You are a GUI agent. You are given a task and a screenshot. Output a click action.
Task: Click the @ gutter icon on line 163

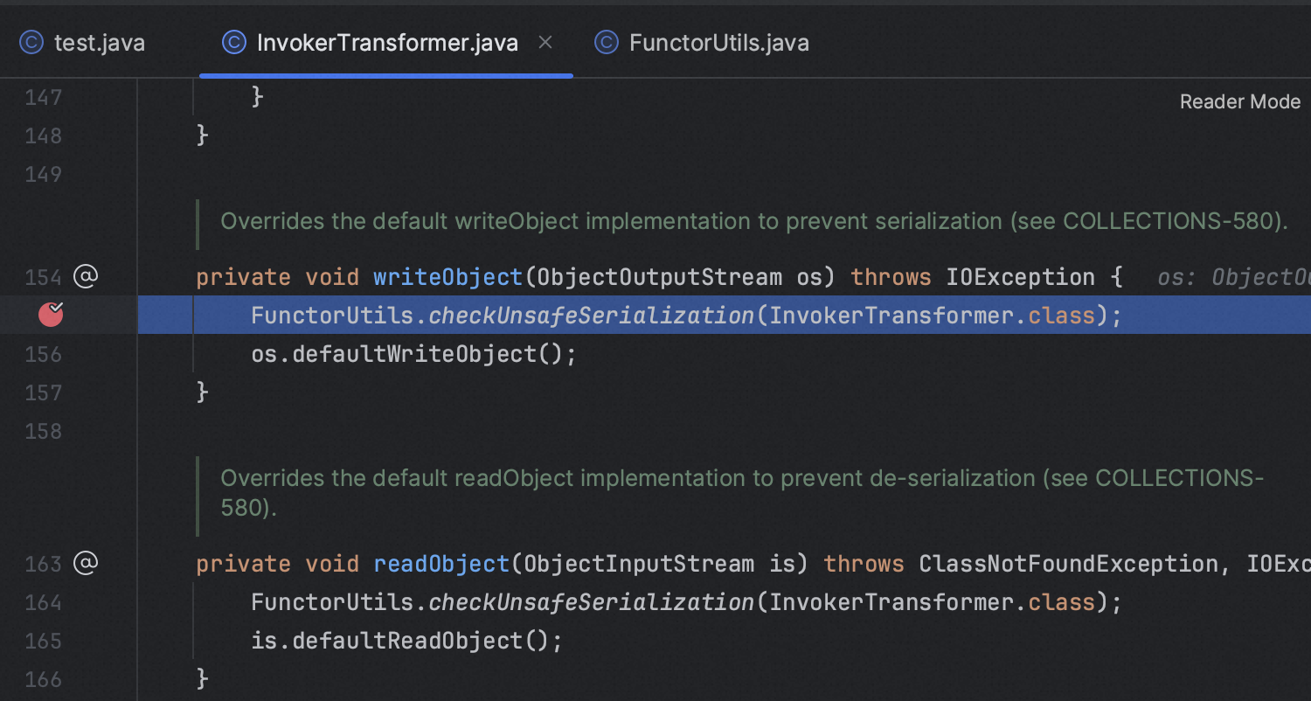85,563
